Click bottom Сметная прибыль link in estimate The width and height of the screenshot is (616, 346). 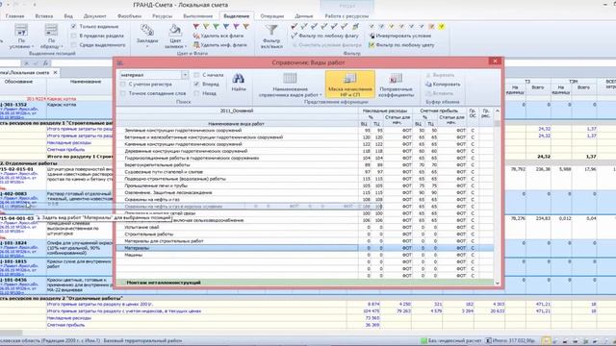click(66, 325)
